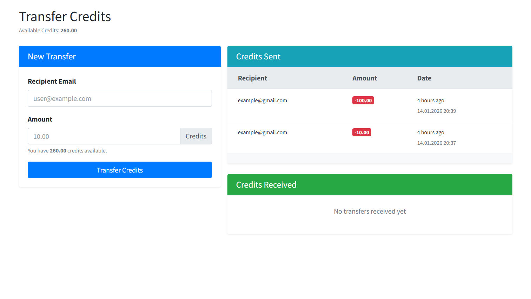Click the red -10.00 amount badge
This screenshot has height=299, width=531.
[361, 132]
